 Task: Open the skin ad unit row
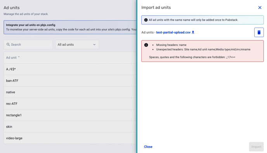point(70,127)
